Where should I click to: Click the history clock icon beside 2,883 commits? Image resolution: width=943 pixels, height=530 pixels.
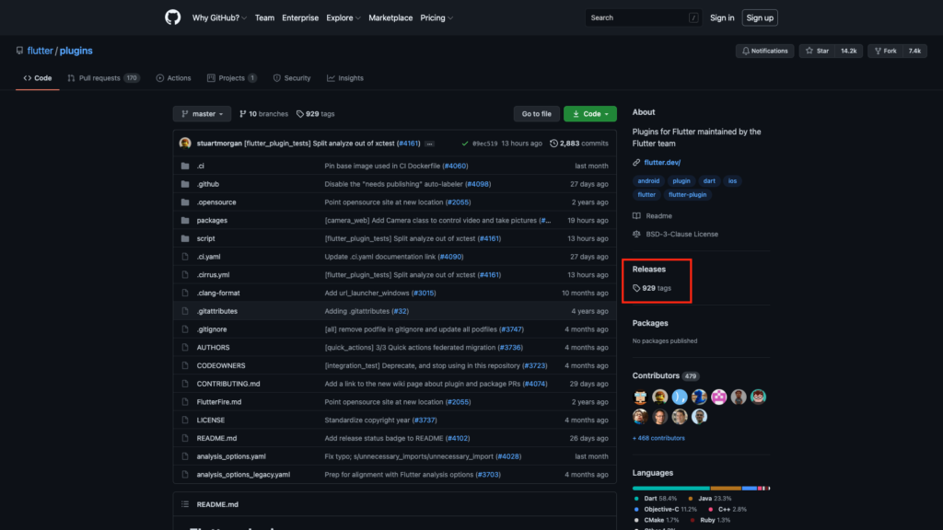click(553, 143)
